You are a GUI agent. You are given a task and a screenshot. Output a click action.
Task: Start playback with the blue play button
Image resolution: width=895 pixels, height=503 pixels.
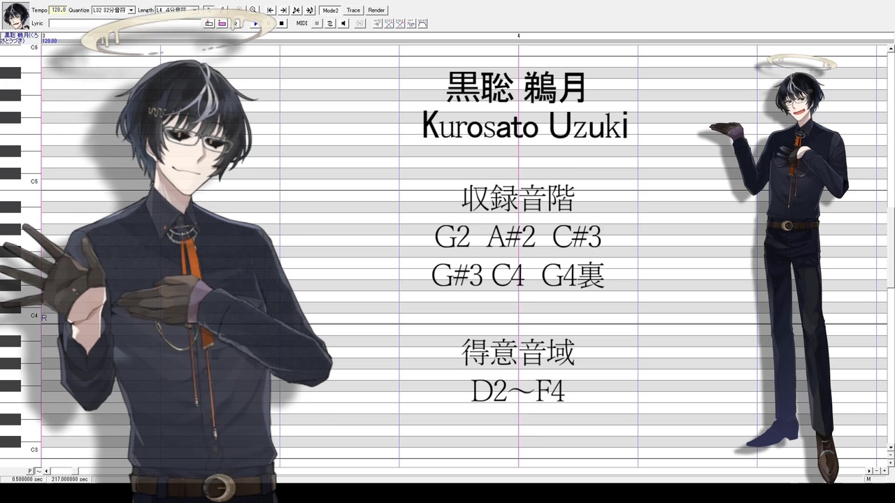(256, 23)
